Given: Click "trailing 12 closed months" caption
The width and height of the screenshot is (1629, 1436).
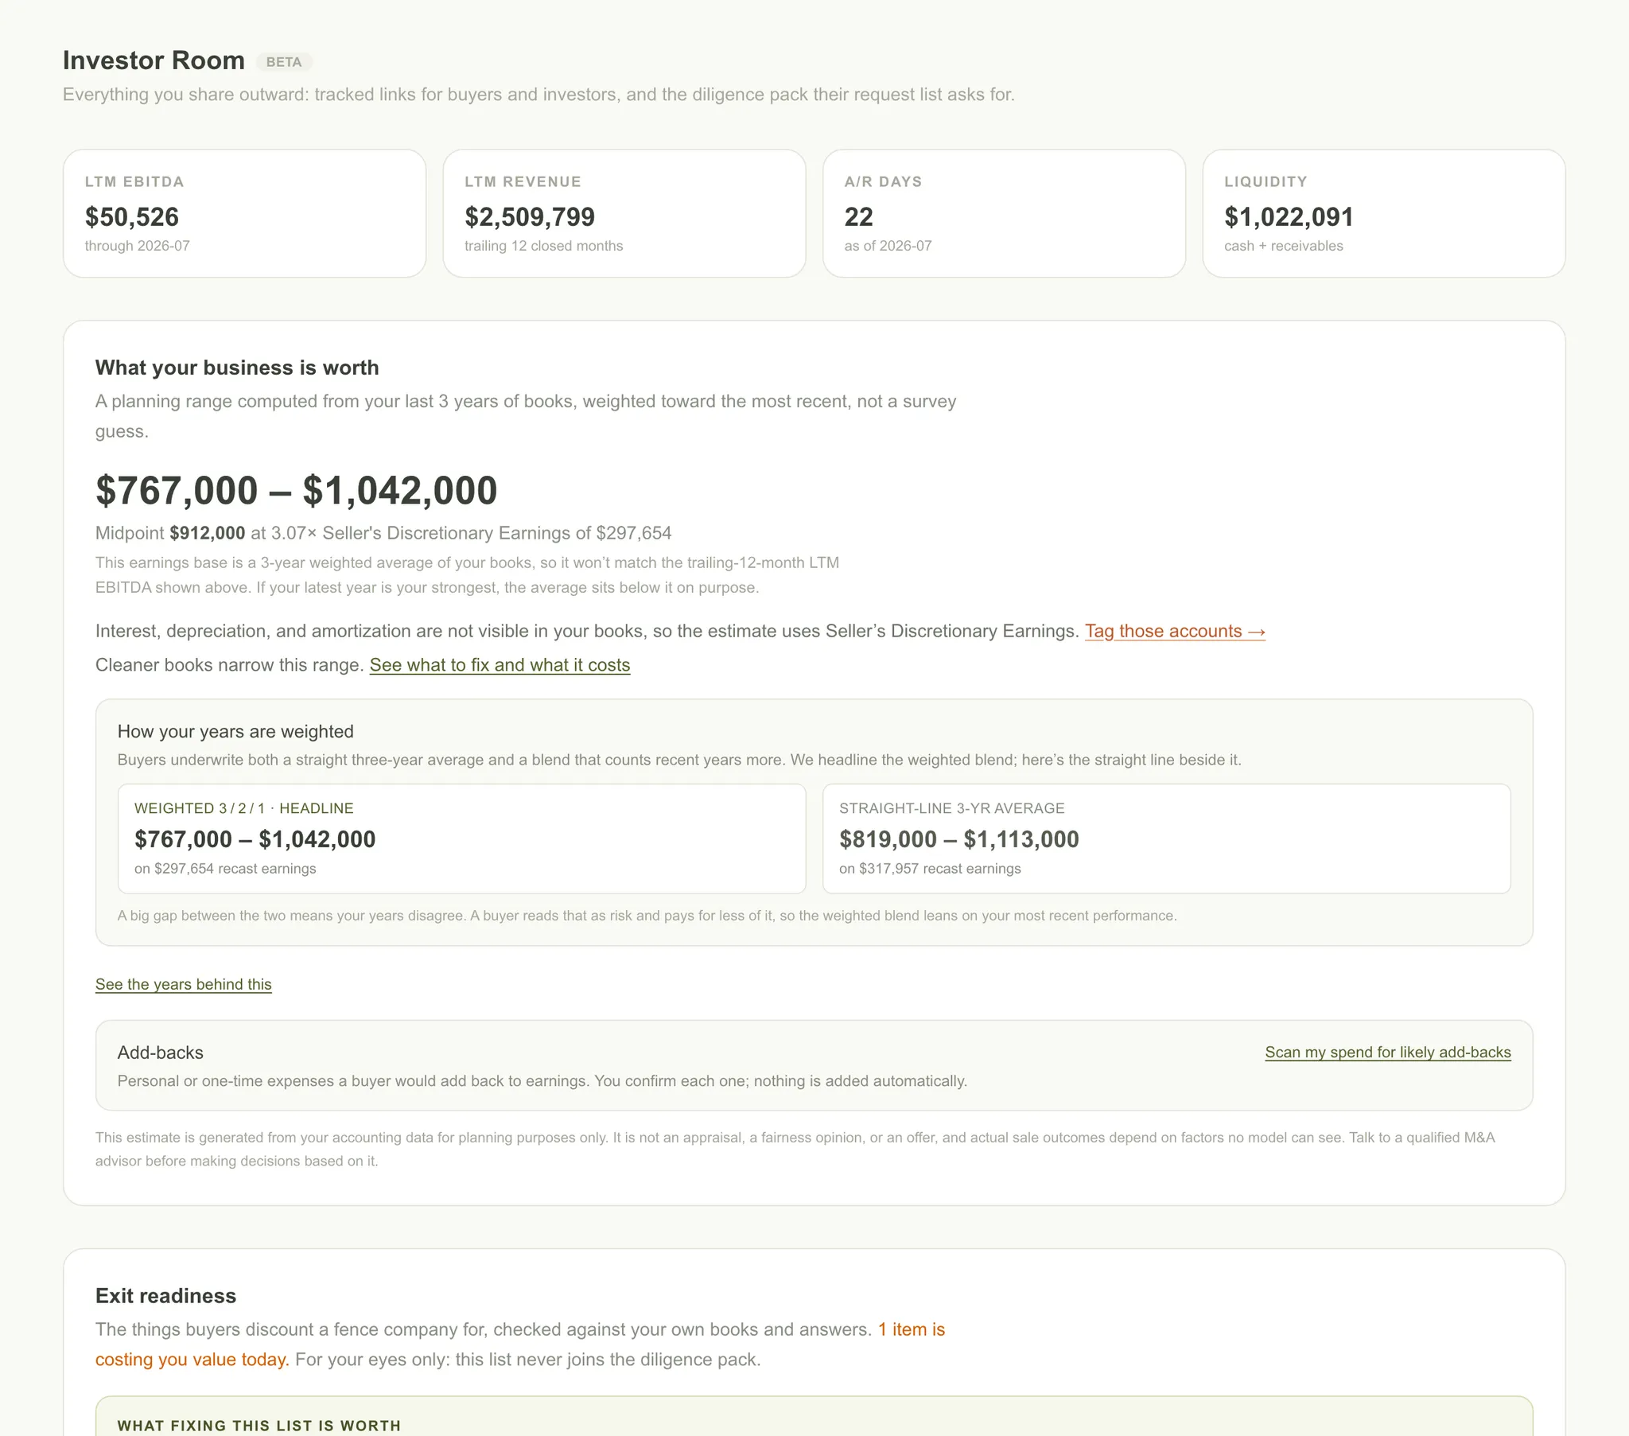Looking at the screenshot, I should coord(543,246).
